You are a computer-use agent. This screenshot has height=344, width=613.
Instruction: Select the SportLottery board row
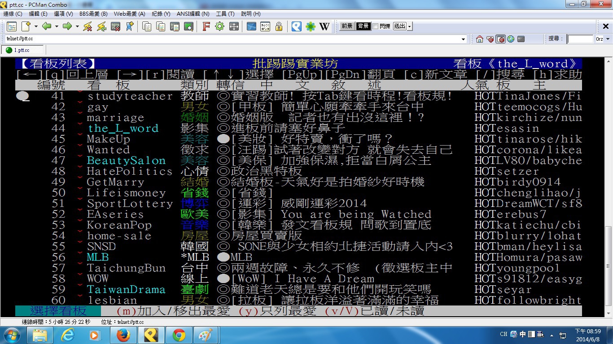(x=298, y=204)
